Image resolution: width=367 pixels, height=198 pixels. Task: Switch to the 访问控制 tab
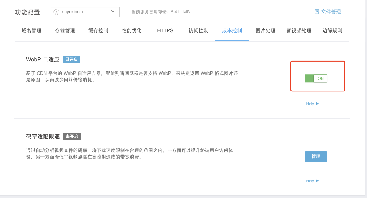(x=199, y=30)
